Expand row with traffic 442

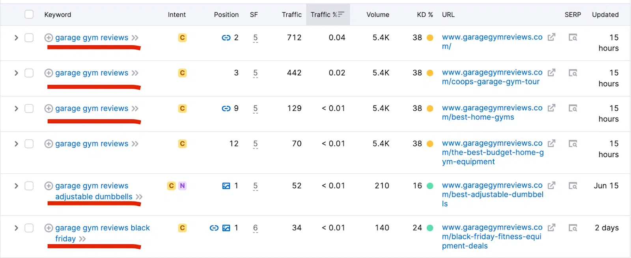16,73
